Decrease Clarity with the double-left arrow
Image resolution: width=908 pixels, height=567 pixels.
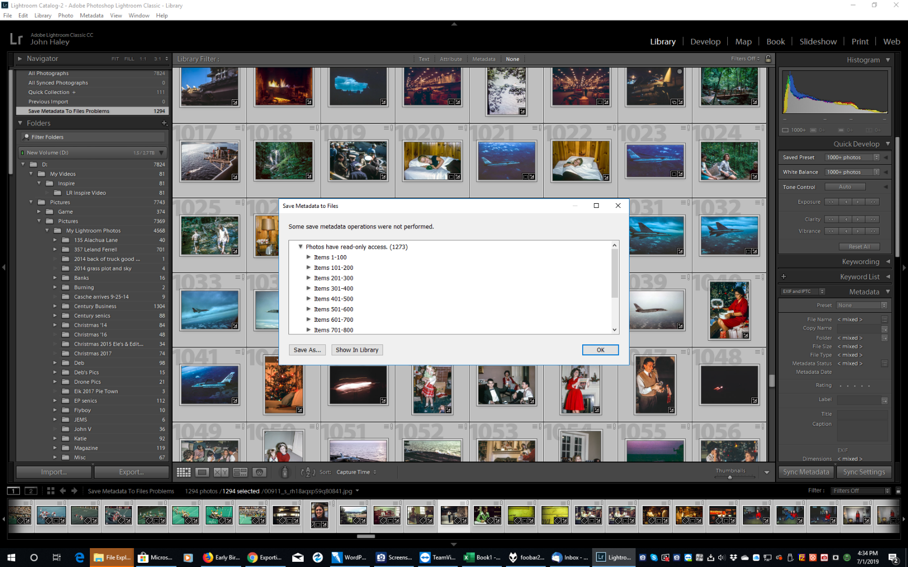point(831,219)
